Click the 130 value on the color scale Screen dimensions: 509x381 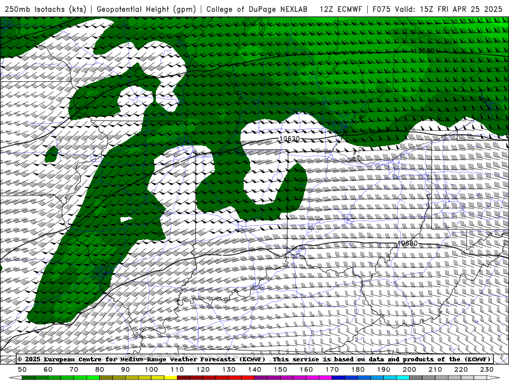point(229,370)
